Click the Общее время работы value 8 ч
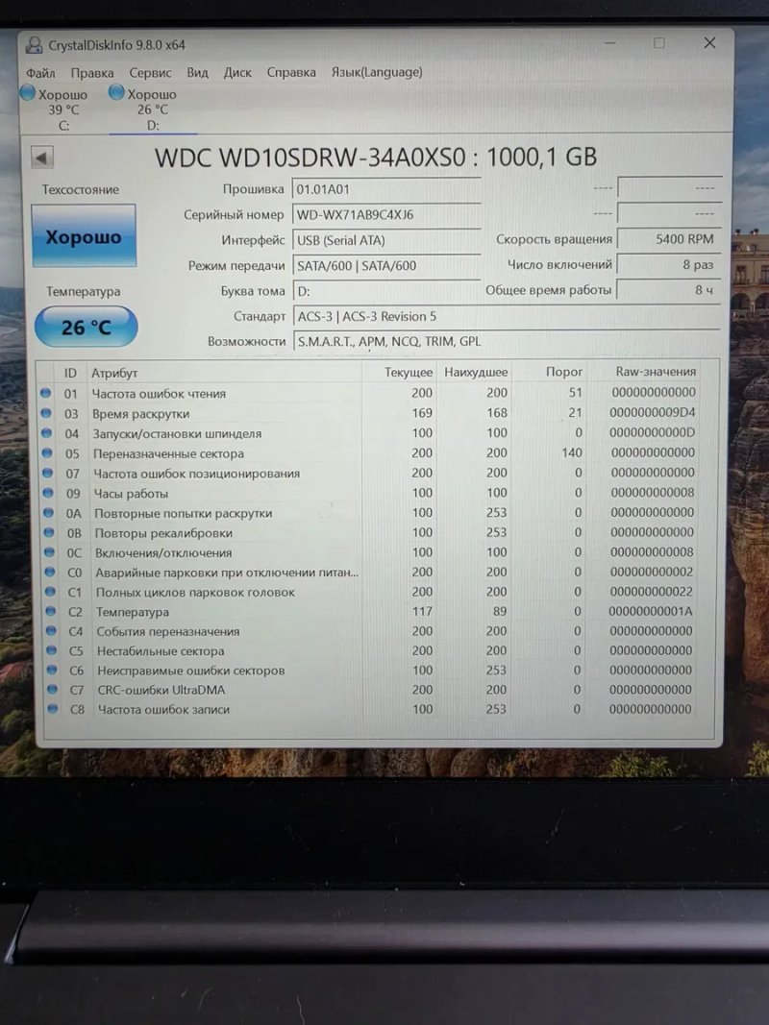 [669, 289]
